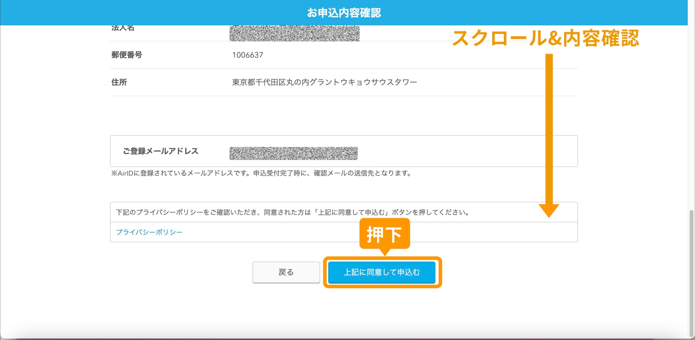695x340 pixels.
Task: Click the Tokyo address value text
Action: pyautogui.click(x=324, y=82)
